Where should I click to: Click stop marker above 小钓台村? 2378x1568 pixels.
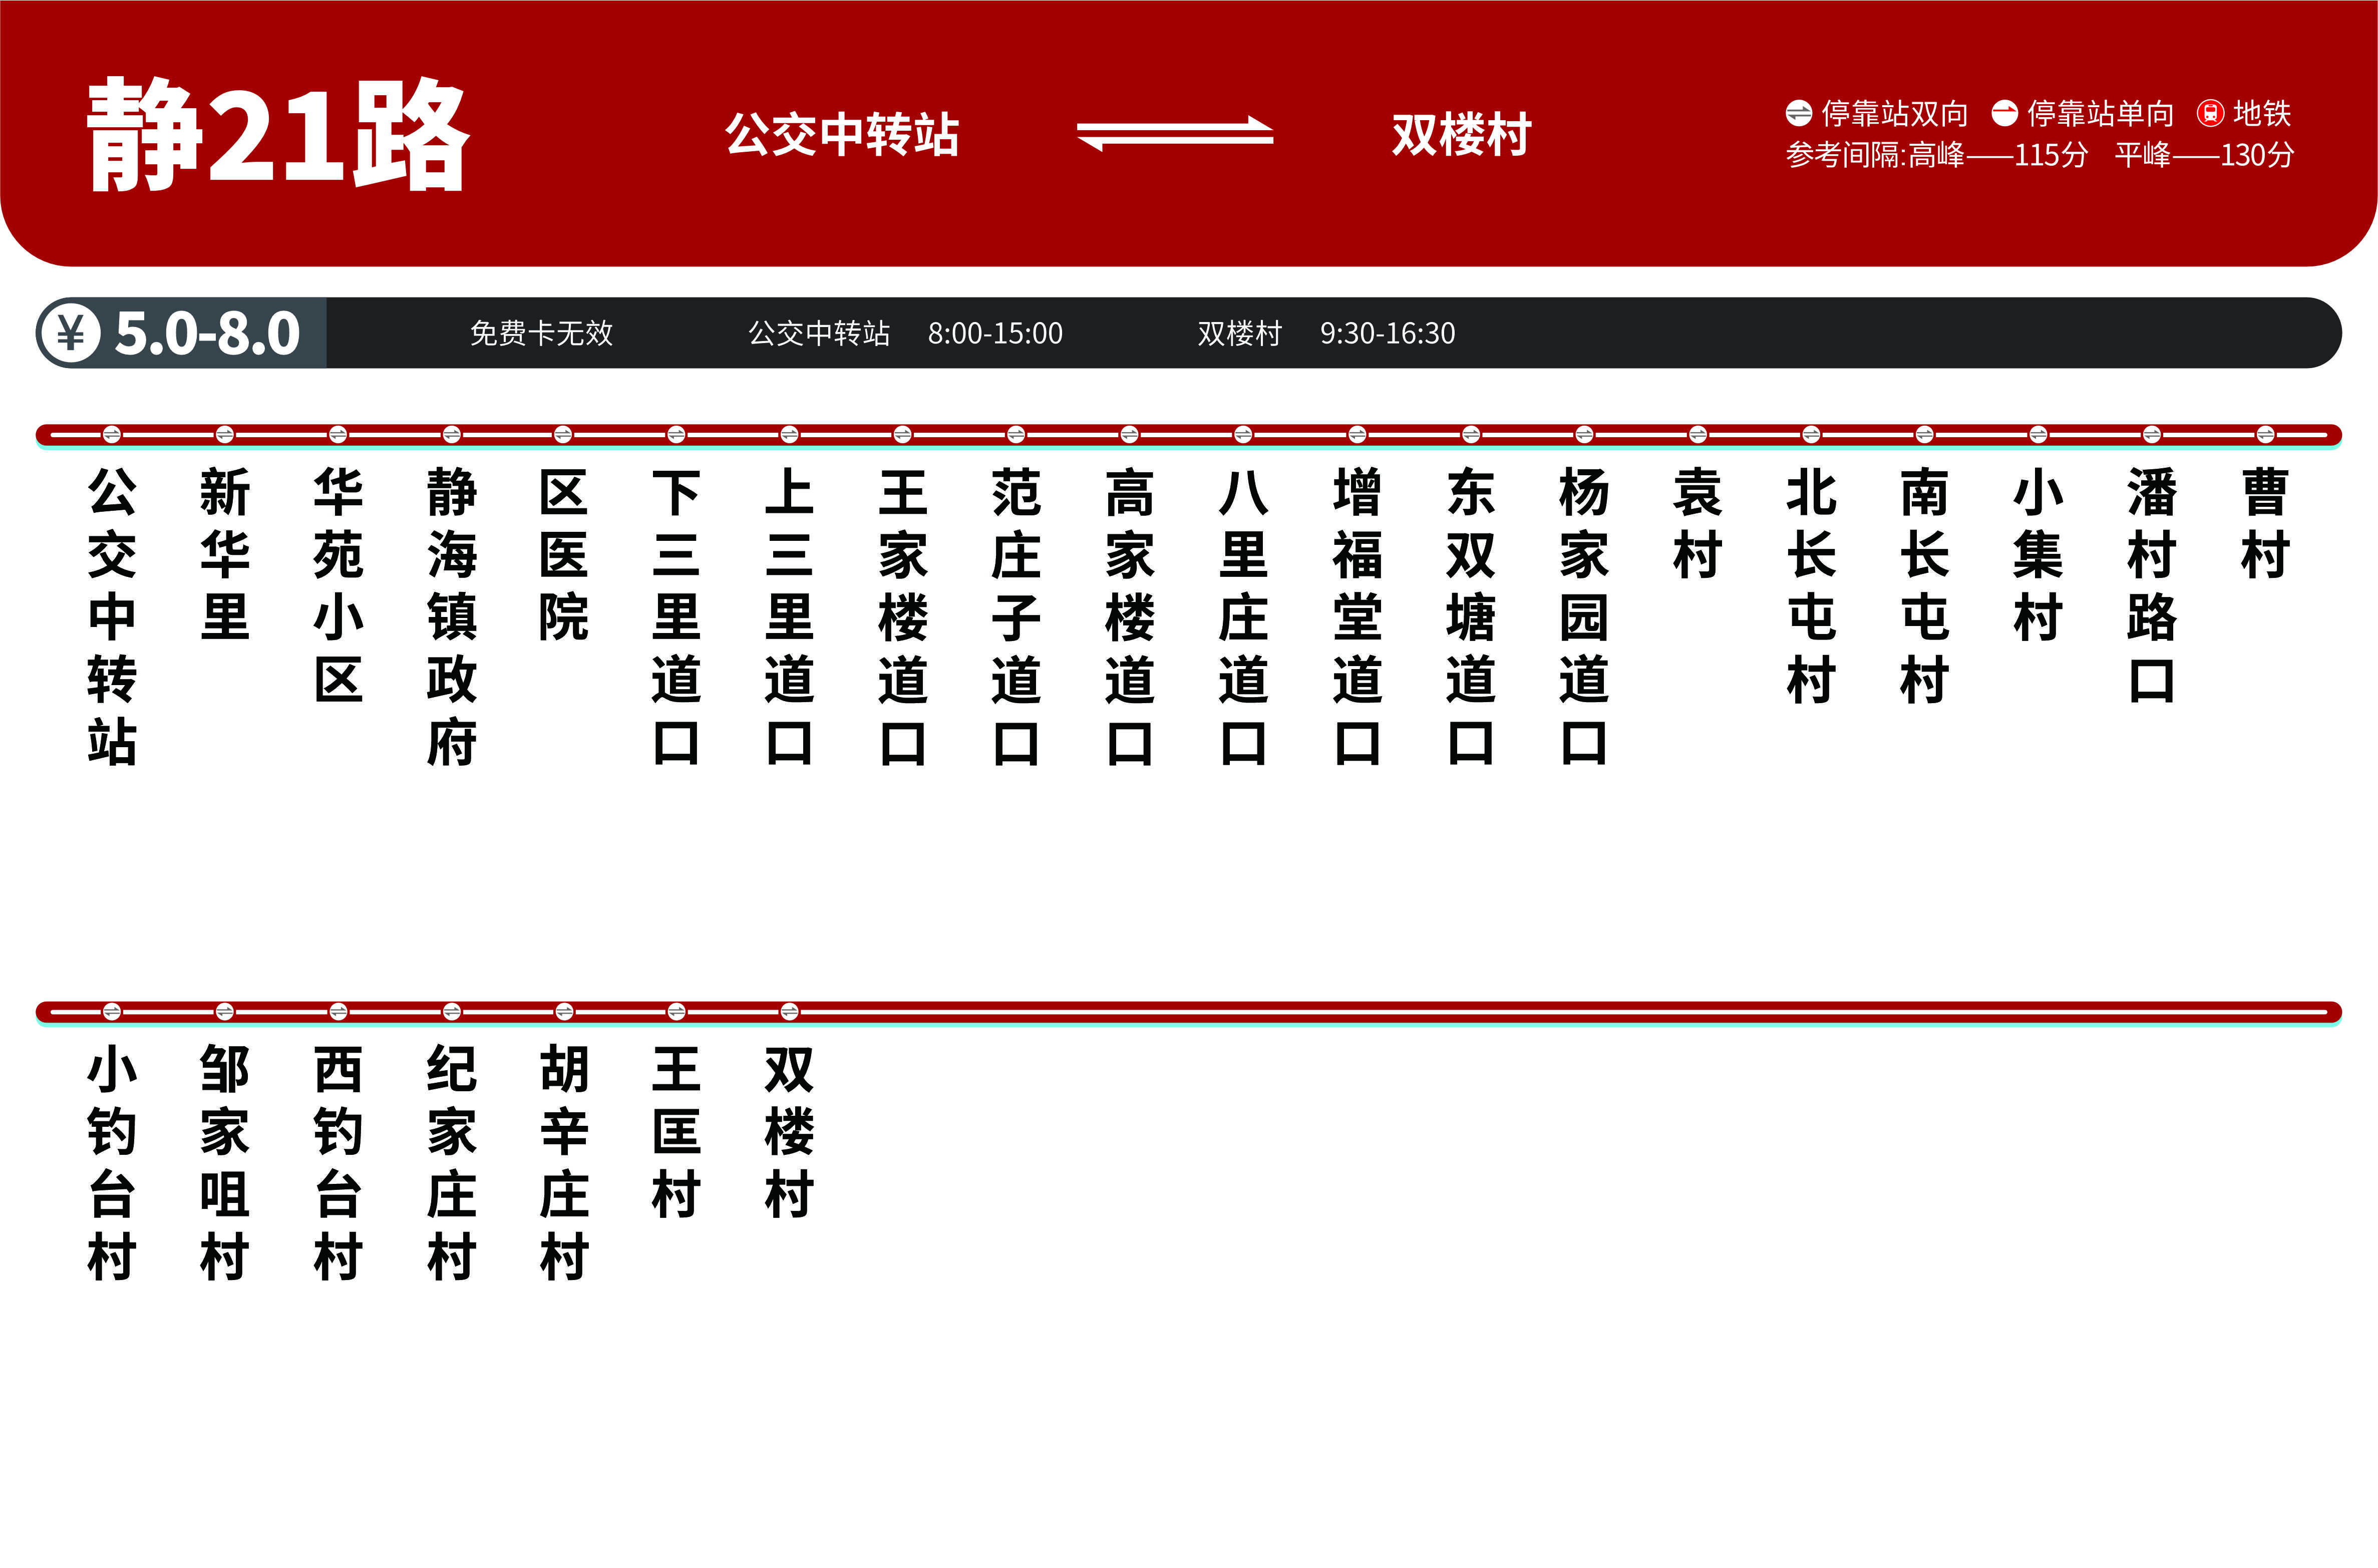pyautogui.click(x=112, y=1012)
